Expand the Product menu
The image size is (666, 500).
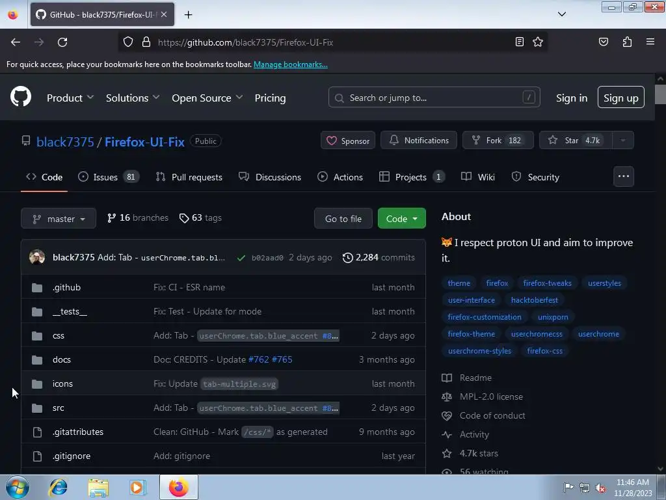70,98
